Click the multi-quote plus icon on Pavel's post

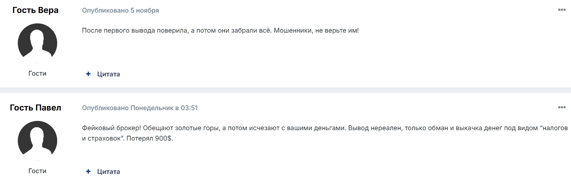88,172
